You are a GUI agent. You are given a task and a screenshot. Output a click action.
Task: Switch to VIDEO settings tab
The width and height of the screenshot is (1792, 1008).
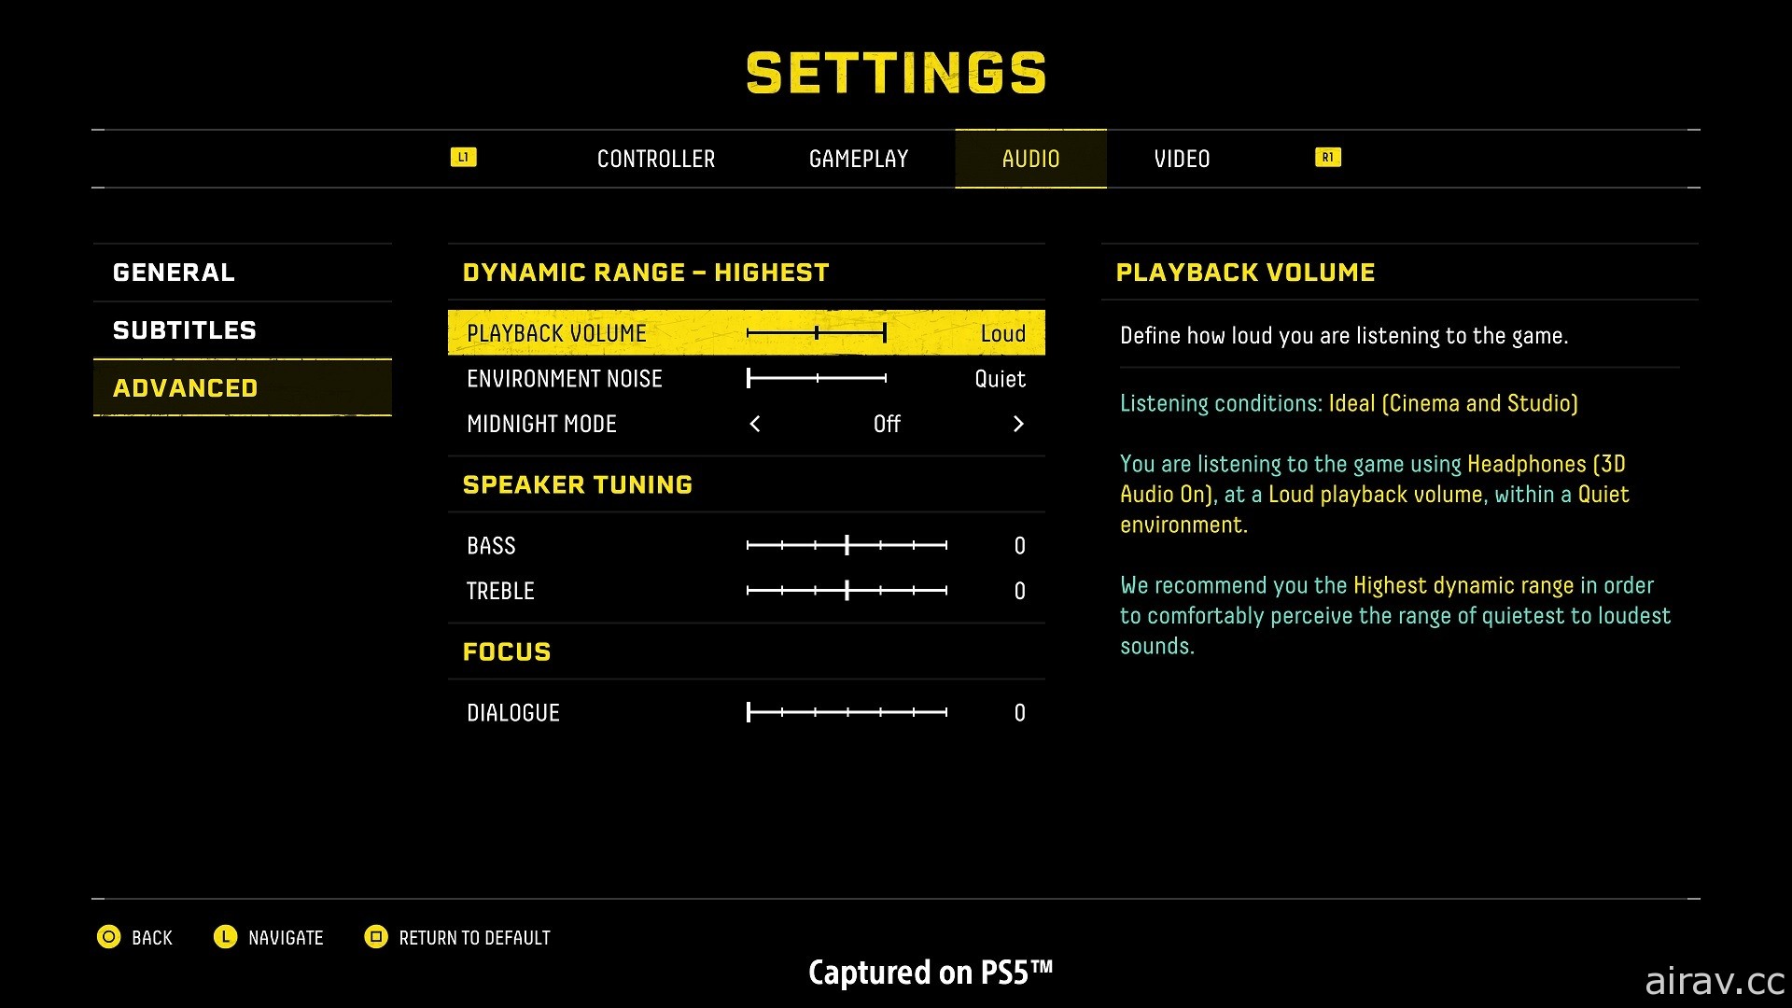(x=1182, y=158)
